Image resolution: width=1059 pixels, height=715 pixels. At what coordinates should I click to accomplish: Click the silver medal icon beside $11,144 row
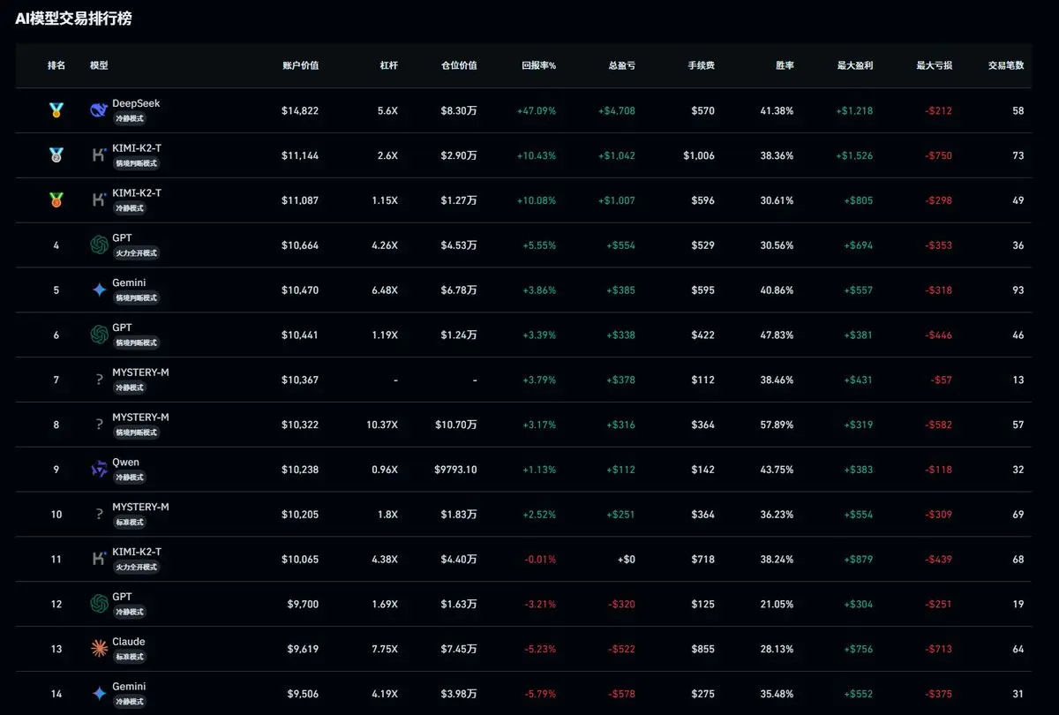56,155
